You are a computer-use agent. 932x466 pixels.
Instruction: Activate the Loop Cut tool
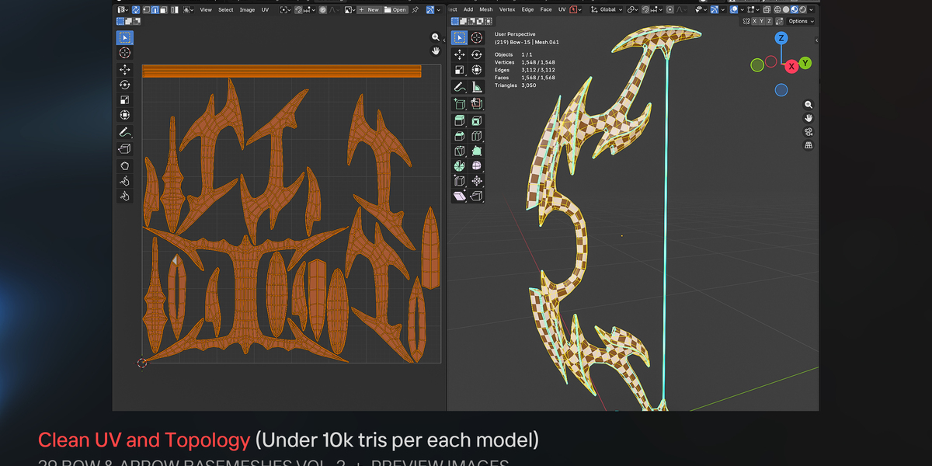tap(477, 136)
